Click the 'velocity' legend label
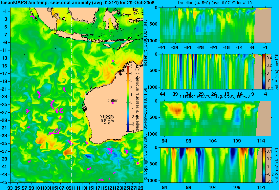279x190 pixels. [x=107, y=116]
